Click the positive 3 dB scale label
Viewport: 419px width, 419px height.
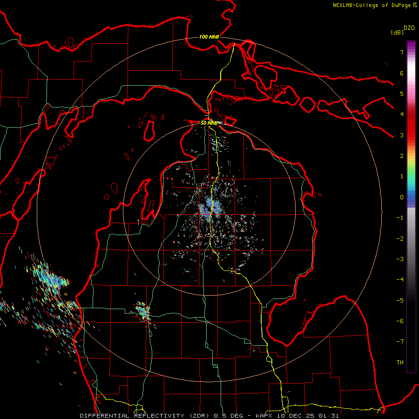(x=402, y=135)
